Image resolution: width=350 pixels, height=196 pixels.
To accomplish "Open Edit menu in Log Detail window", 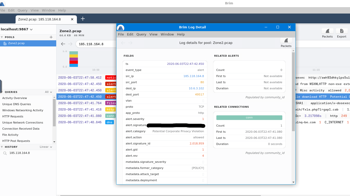I will coord(130,34).
